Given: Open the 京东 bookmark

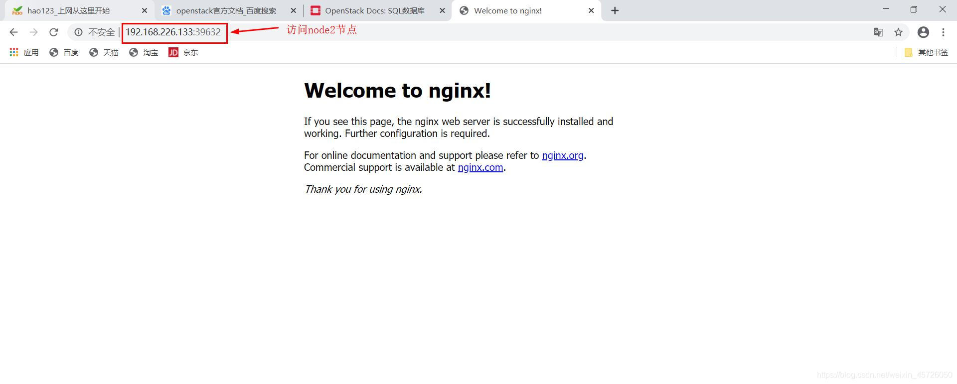Looking at the screenshot, I should 183,52.
